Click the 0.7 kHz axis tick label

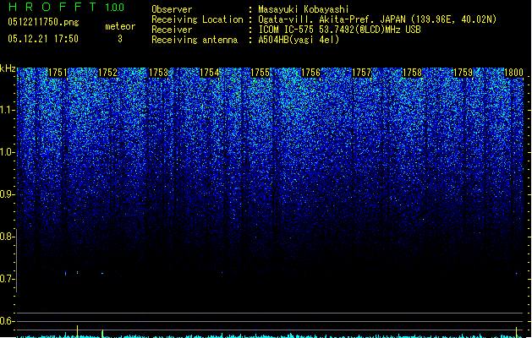pos(8,279)
